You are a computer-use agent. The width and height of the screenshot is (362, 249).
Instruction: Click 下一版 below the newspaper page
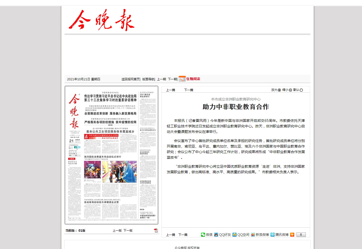click(x=128, y=230)
